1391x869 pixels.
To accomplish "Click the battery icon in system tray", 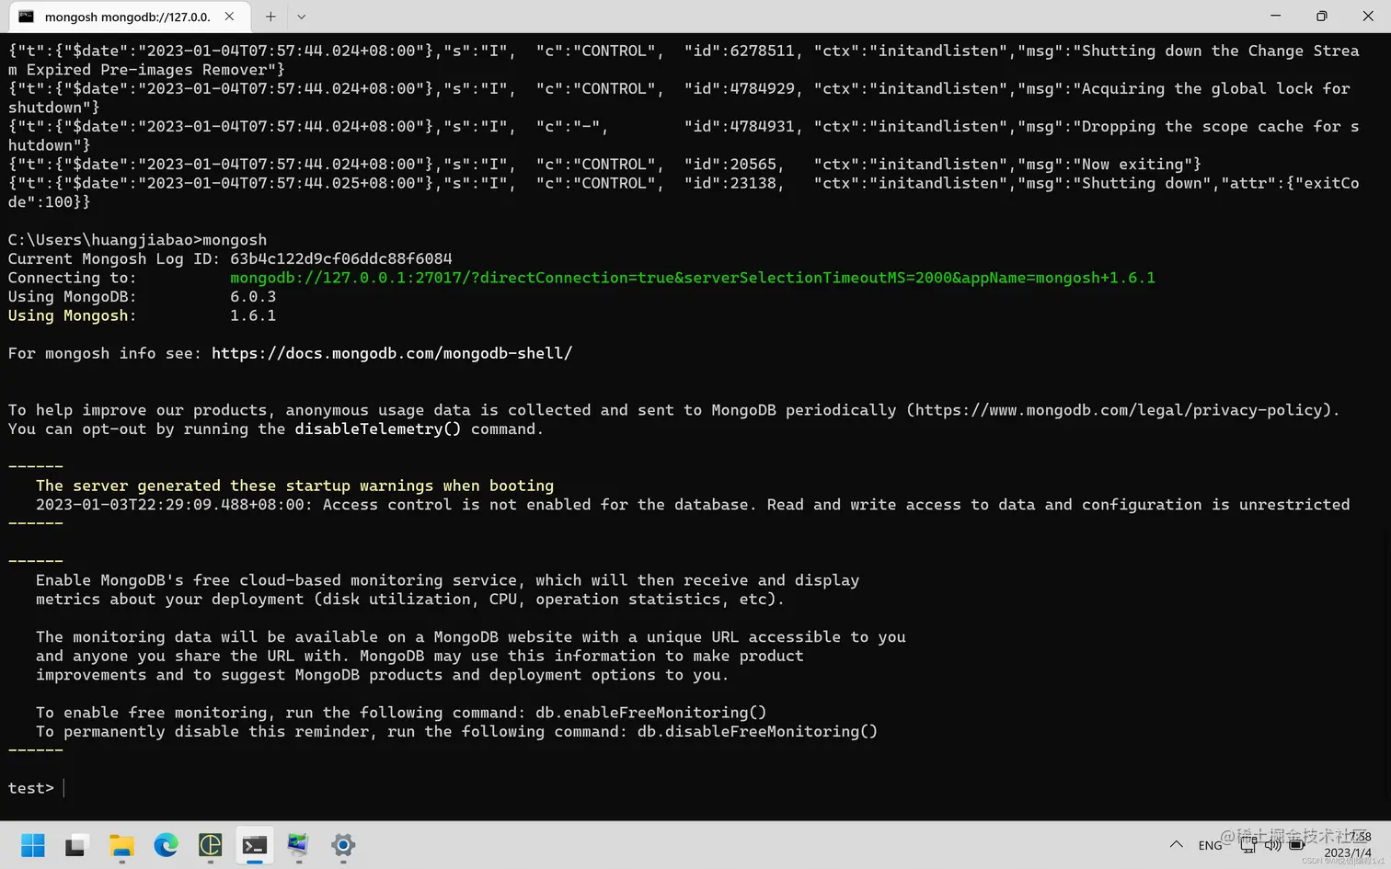I will coord(1296,845).
